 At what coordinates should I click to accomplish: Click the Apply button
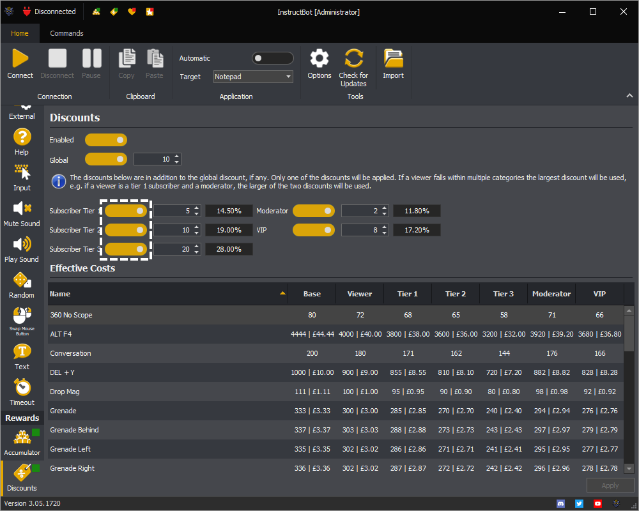pos(610,485)
